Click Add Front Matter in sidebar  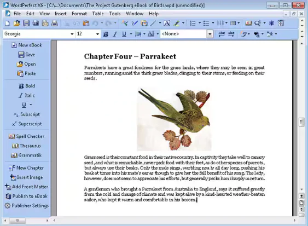[x=26, y=187]
